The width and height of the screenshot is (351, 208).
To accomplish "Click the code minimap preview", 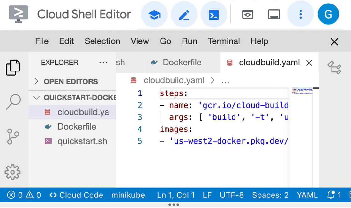I will 302,91.
